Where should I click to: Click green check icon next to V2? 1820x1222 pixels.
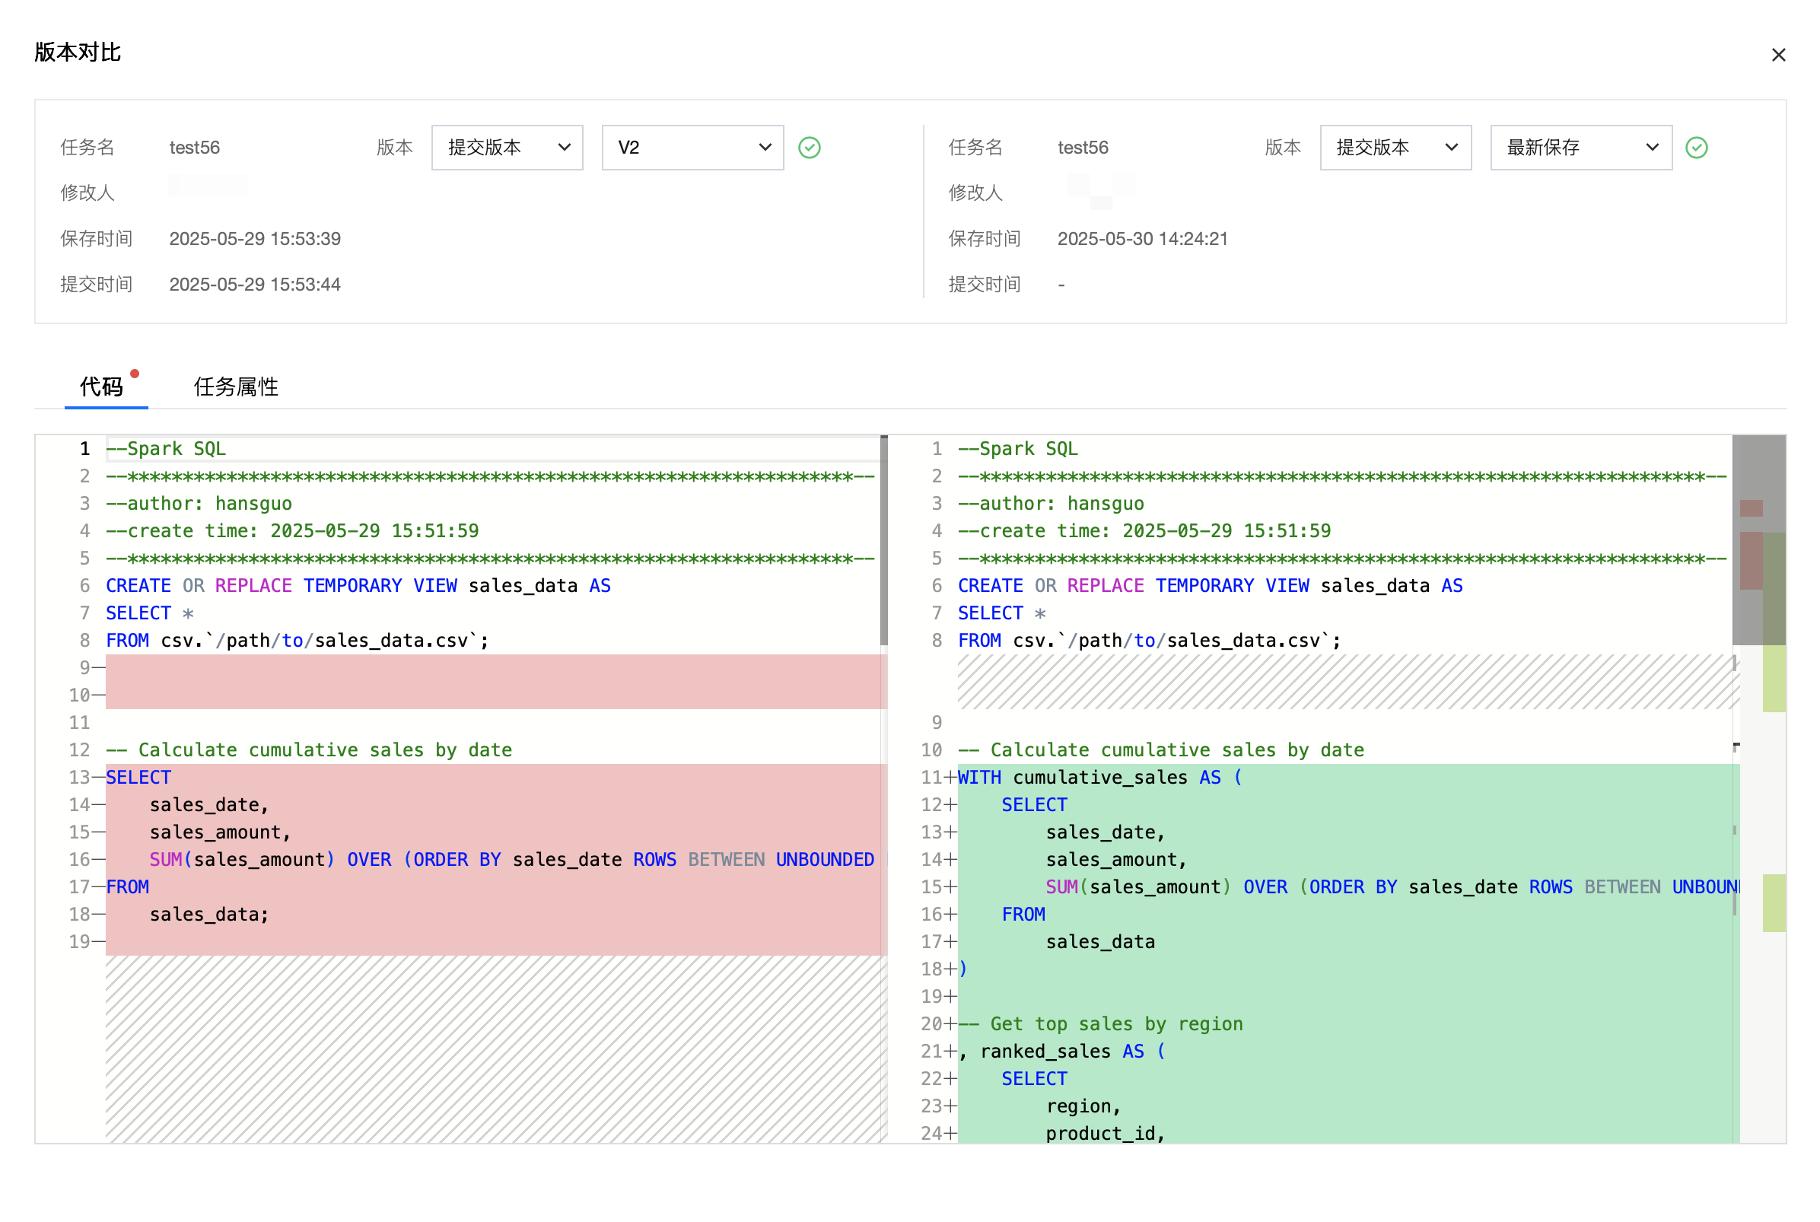click(810, 148)
